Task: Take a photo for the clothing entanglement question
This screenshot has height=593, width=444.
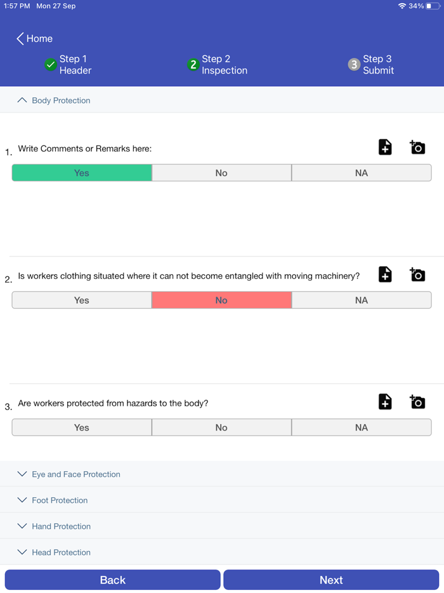Action: pyautogui.click(x=417, y=274)
